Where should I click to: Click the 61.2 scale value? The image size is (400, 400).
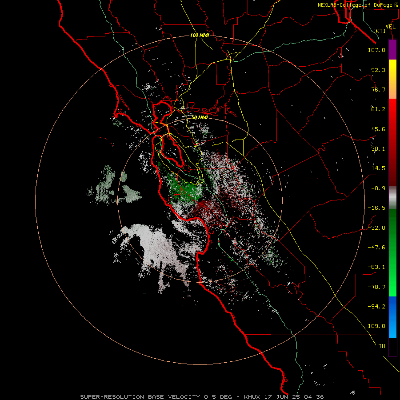(378, 109)
